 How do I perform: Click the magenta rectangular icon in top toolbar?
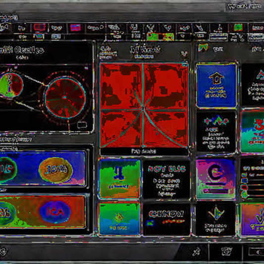tap(75, 28)
